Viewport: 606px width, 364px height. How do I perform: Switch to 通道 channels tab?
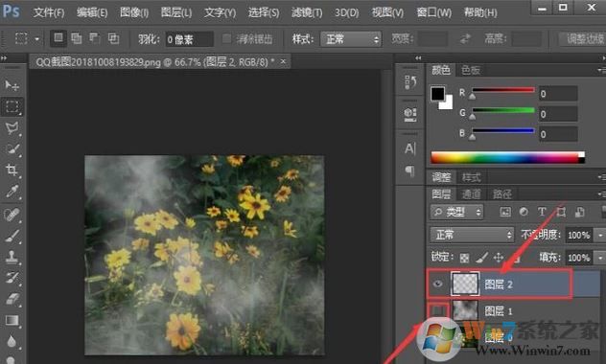(x=471, y=193)
